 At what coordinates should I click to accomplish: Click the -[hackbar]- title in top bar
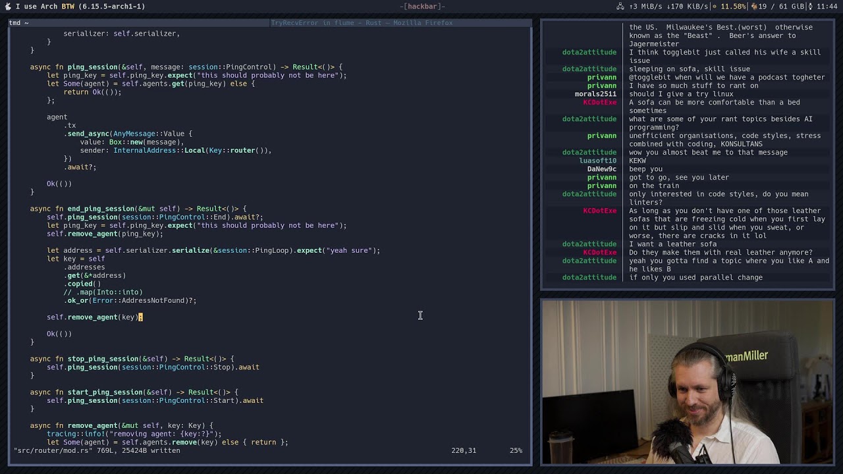click(x=422, y=7)
